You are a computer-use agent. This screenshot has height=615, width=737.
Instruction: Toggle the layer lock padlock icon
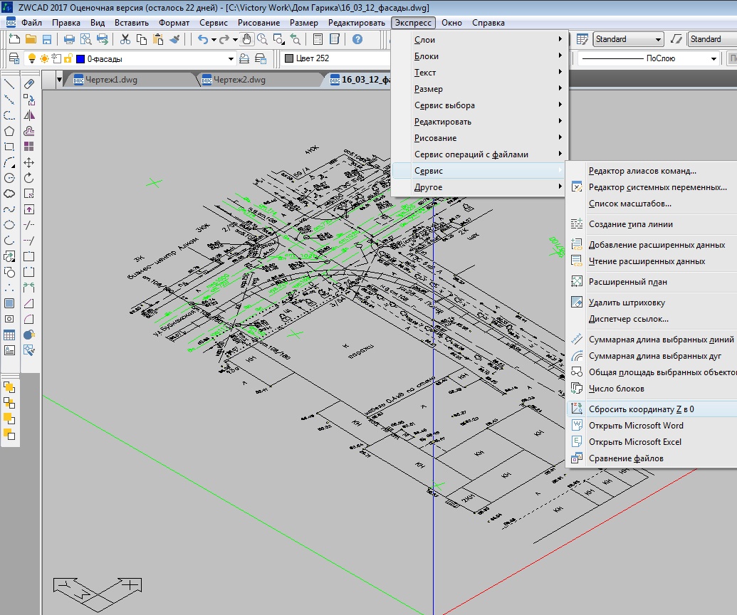coord(68,58)
